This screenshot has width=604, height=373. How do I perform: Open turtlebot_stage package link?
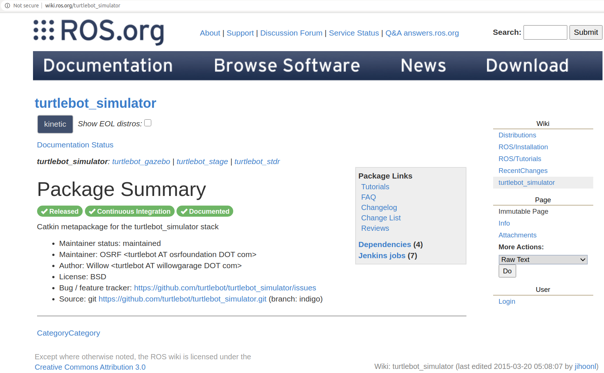click(202, 161)
